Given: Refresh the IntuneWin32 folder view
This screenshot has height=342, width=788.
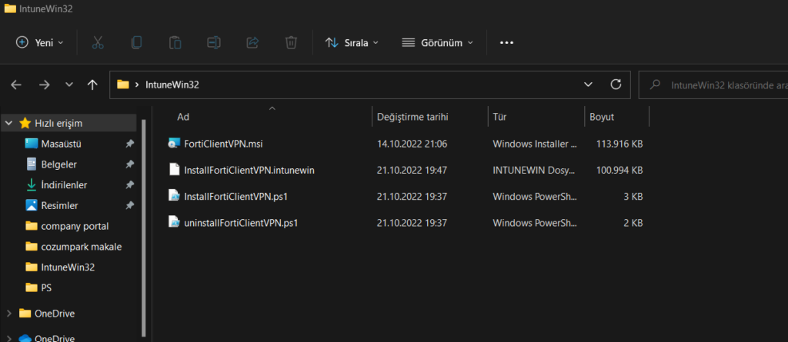Looking at the screenshot, I should [x=616, y=85].
